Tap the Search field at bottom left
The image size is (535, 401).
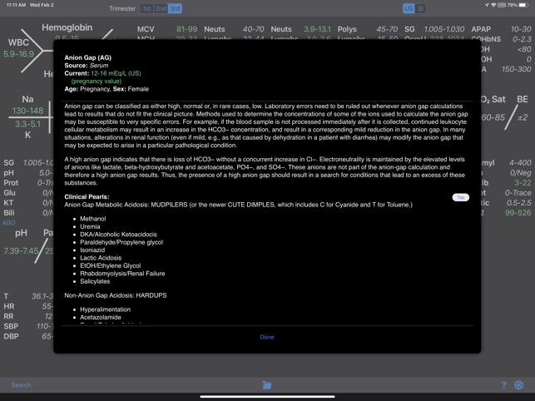(22, 385)
